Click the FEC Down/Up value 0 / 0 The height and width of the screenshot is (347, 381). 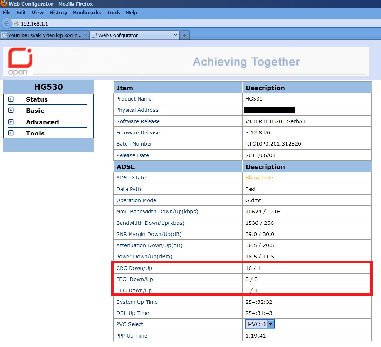251,279
